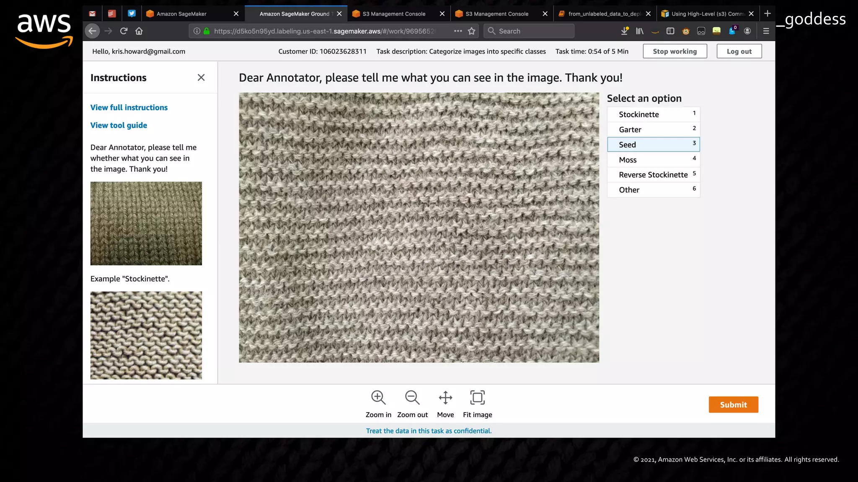The height and width of the screenshot is (482, 858).
Task: Click the Stop working button
Action: click(675, 51)
